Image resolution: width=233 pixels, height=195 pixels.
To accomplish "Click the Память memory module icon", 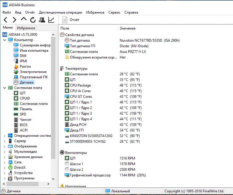I will [16, 109].
